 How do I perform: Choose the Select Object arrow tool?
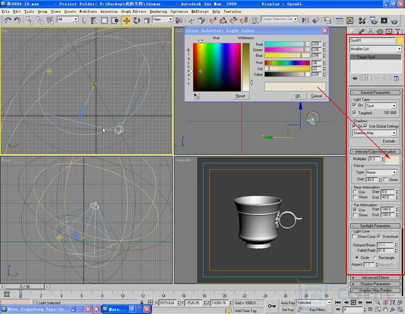click(84, 21)
